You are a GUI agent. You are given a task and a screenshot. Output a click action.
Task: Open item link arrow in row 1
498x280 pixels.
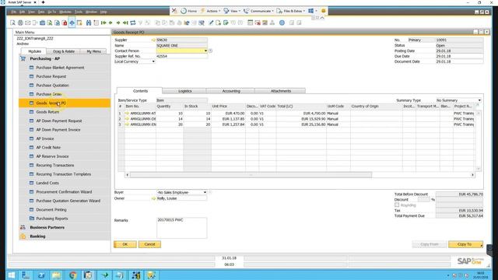click(x=127, y=114)
